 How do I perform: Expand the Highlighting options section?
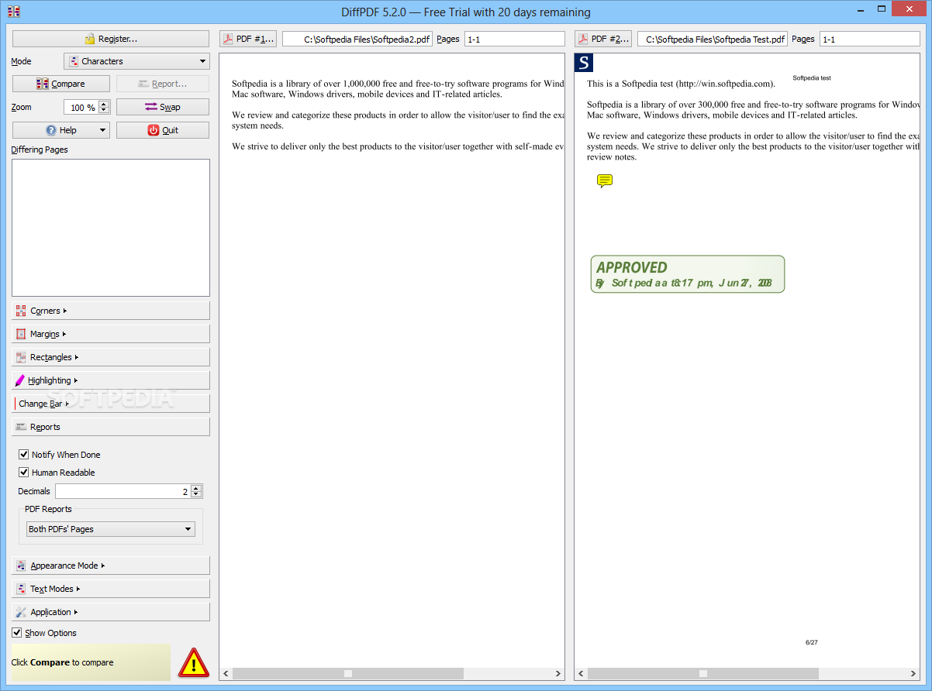click(x=111, y=380)
